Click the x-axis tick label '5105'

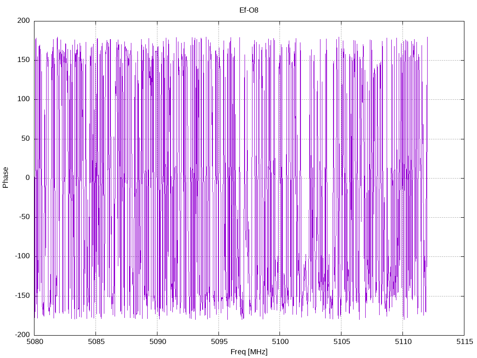point(341,342)
